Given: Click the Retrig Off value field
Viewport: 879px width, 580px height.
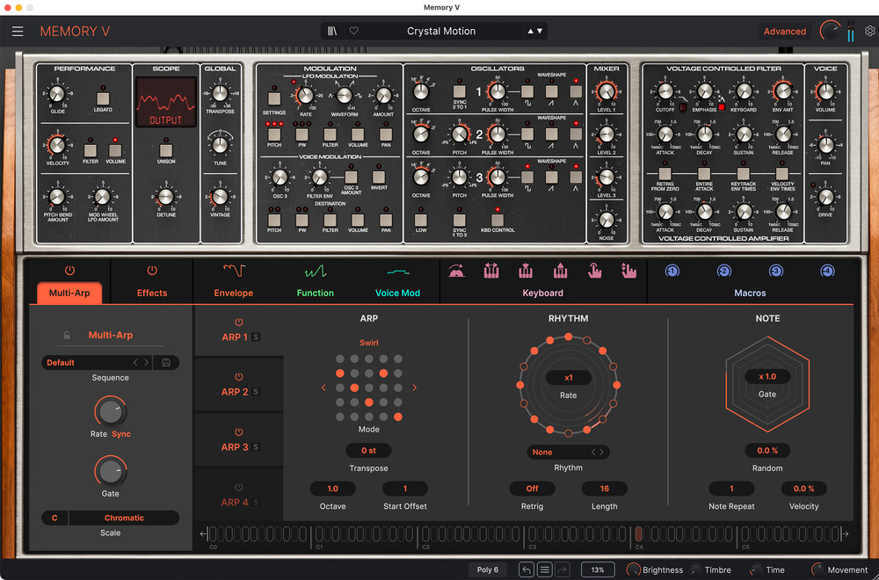Looking at the screenshot, I should point(532,489).
